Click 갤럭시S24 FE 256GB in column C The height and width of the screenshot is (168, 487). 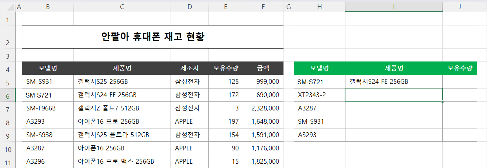(x=122, y=95)
